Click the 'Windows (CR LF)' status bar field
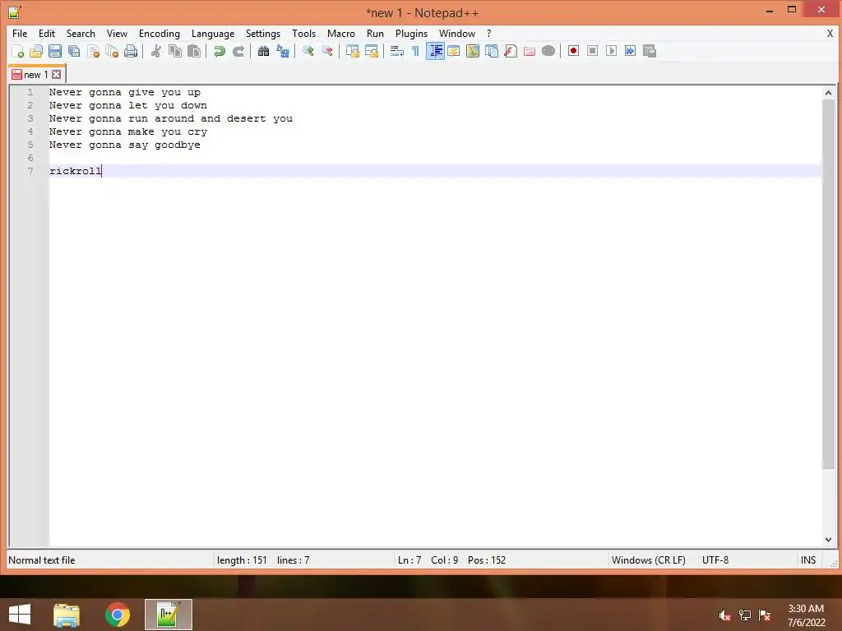This screenshot has width=842, height=631. 648,560
